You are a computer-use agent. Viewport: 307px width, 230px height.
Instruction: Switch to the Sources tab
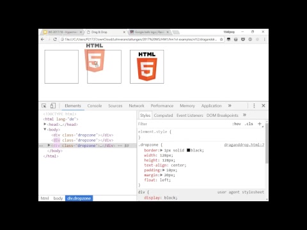115,106
